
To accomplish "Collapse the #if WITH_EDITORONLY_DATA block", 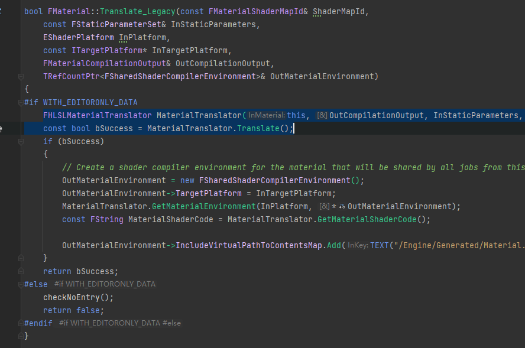I will 21,102.
